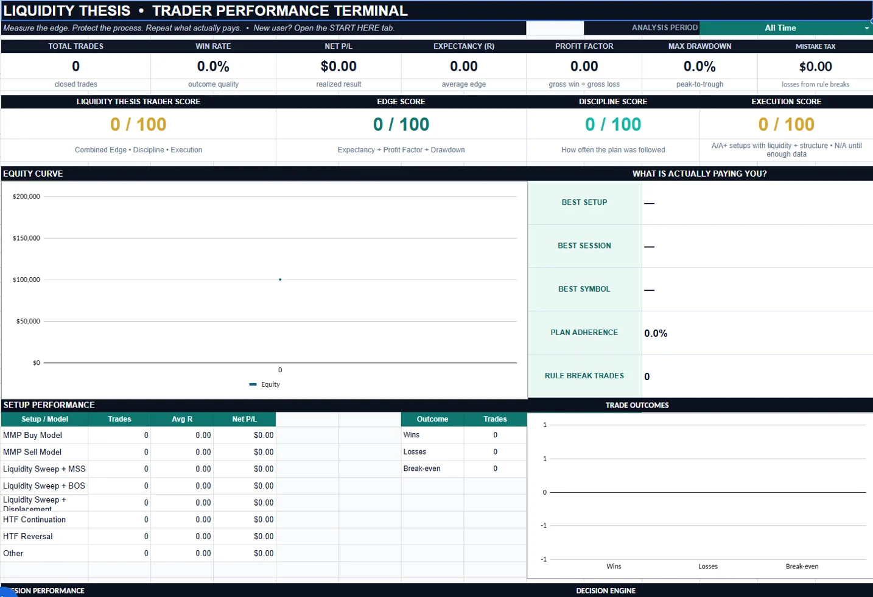Select the 'WHAT IS ACTUALLY PAYING YOU?' header
Screen dimensions: 873x597
700,174
